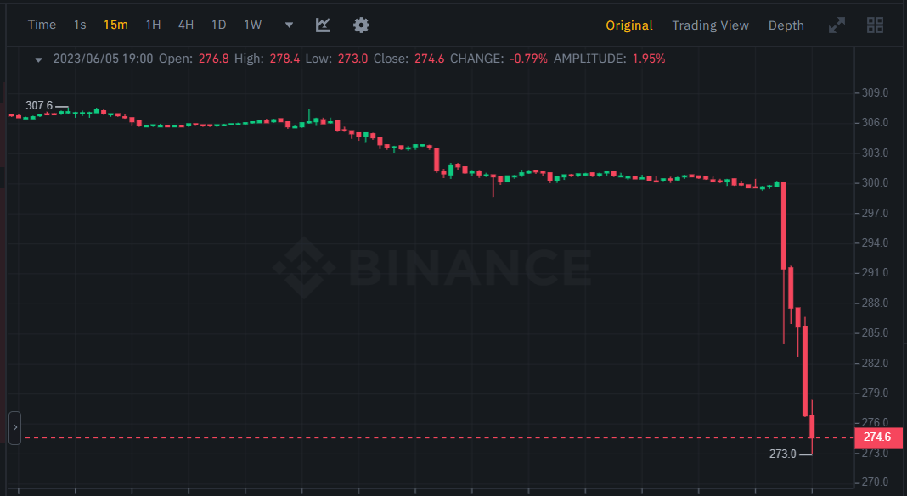Click the 273.0 low price marker

pos(783,454)
